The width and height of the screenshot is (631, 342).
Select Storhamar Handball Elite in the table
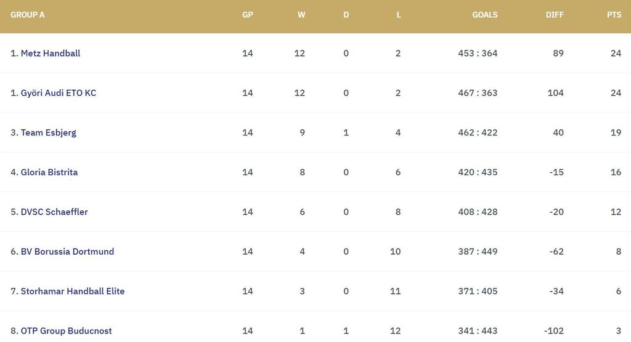click(x=72, y=292)
